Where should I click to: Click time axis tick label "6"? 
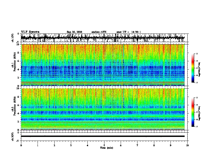point(121,145)
